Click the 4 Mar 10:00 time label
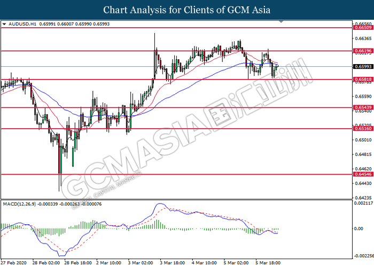 point(204,263)
